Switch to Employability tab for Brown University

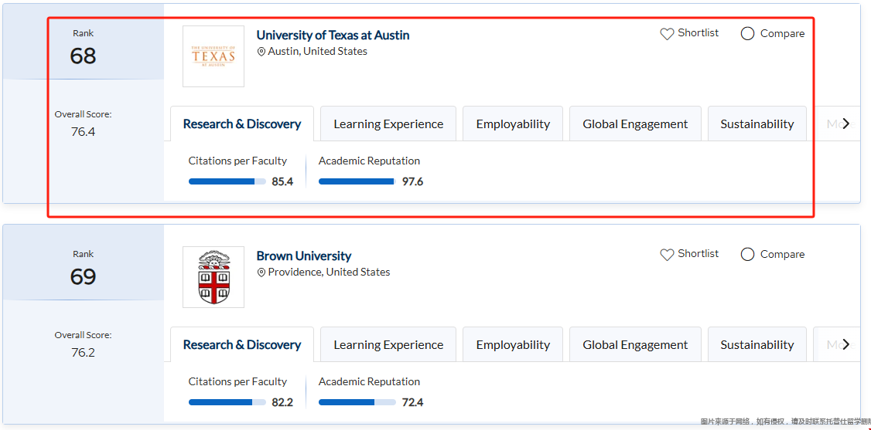[x=513, y=345]
